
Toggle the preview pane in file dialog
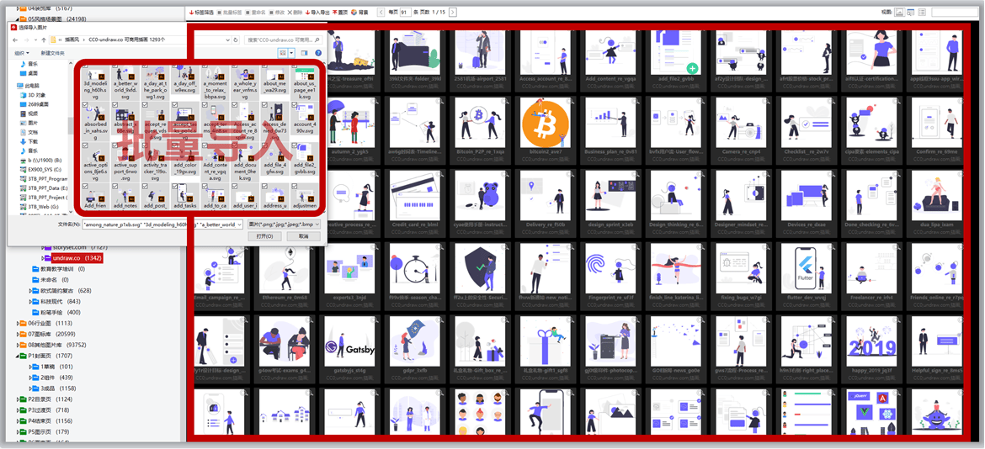[304, 53]
